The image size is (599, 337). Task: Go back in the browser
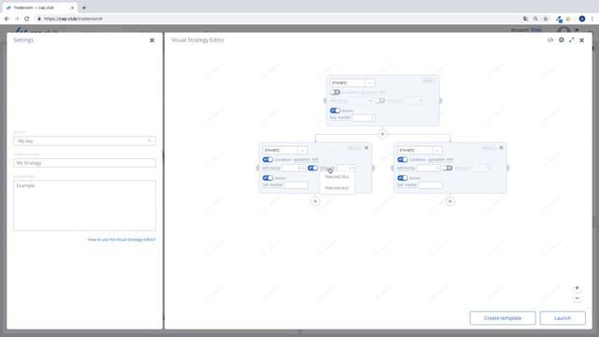pyautogui.click(x=7, y=19)
